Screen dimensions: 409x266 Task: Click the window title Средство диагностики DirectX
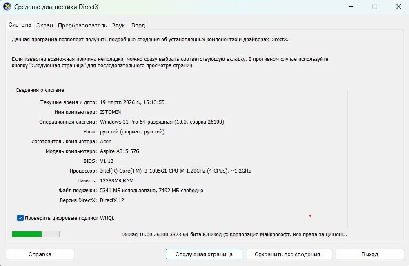(56, 7)
